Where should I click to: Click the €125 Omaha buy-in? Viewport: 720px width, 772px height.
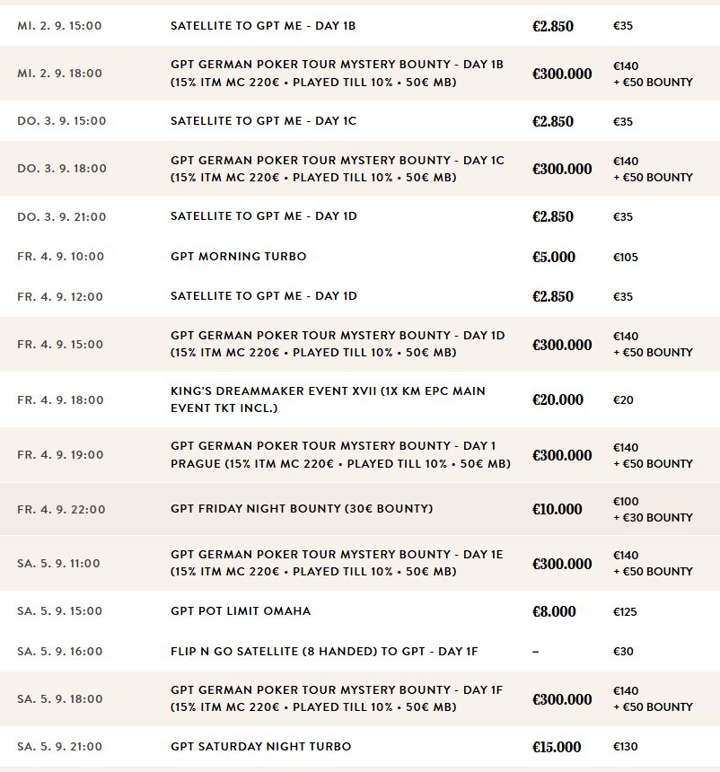(x=625, y=611)
